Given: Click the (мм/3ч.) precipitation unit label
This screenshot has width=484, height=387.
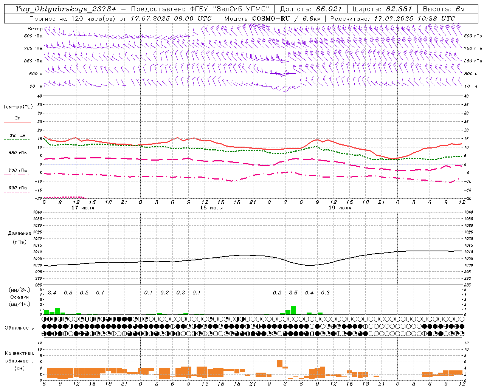Looking at the screenshot, I should tap(20, 290).
